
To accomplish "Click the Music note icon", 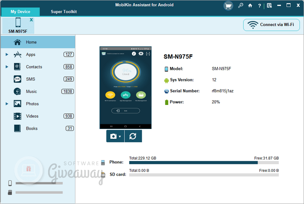I will pos(17,92).
